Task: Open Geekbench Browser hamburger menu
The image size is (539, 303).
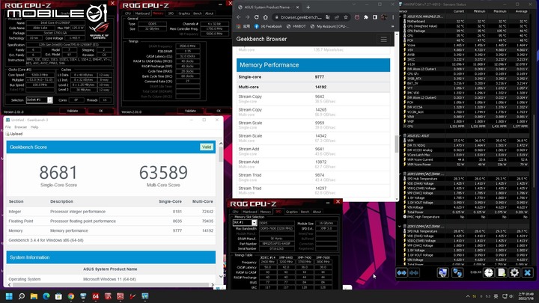Action: tap(383, 40)
